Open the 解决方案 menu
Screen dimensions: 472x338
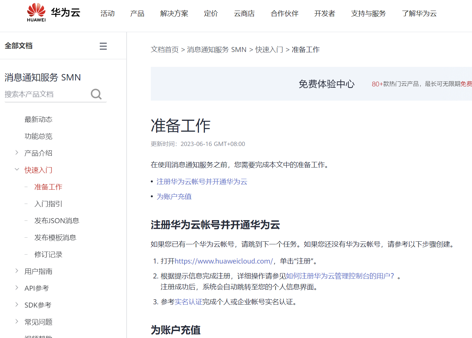click(174, 14)
